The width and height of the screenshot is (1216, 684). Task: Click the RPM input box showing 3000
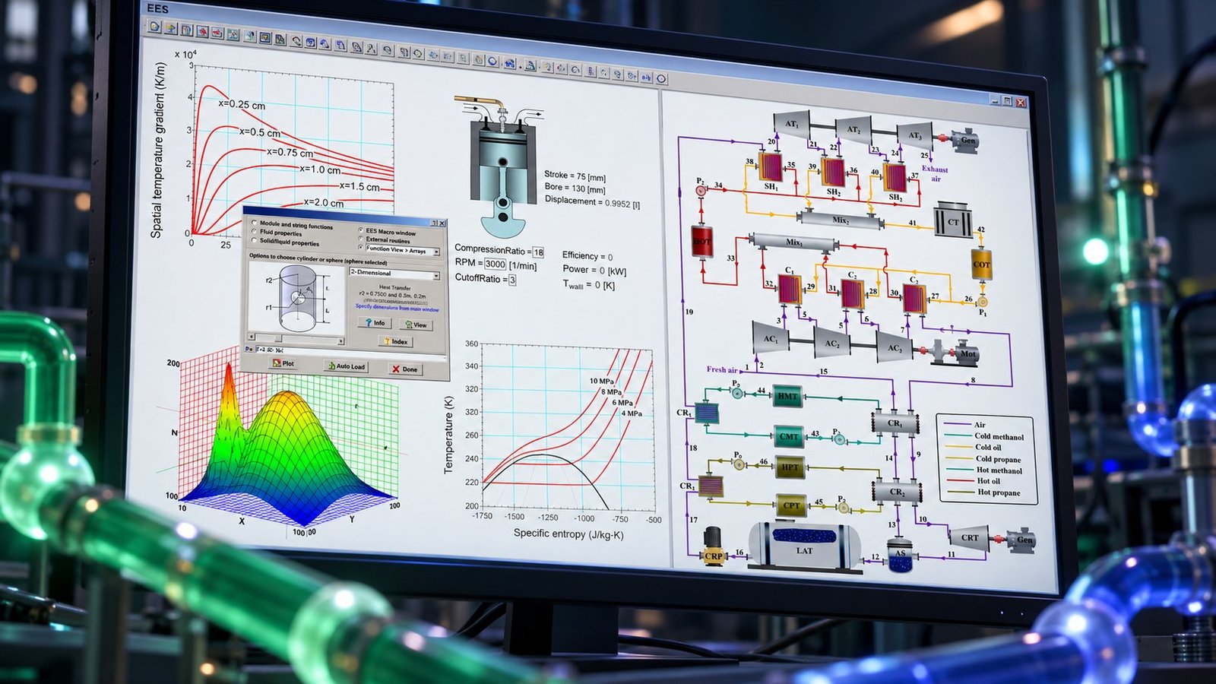(495, 264)
